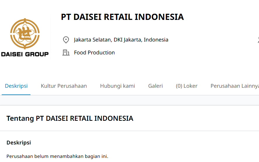259x162 pixels.
Task: Switch to the Deskripsi tab
Action: (16, 86)
